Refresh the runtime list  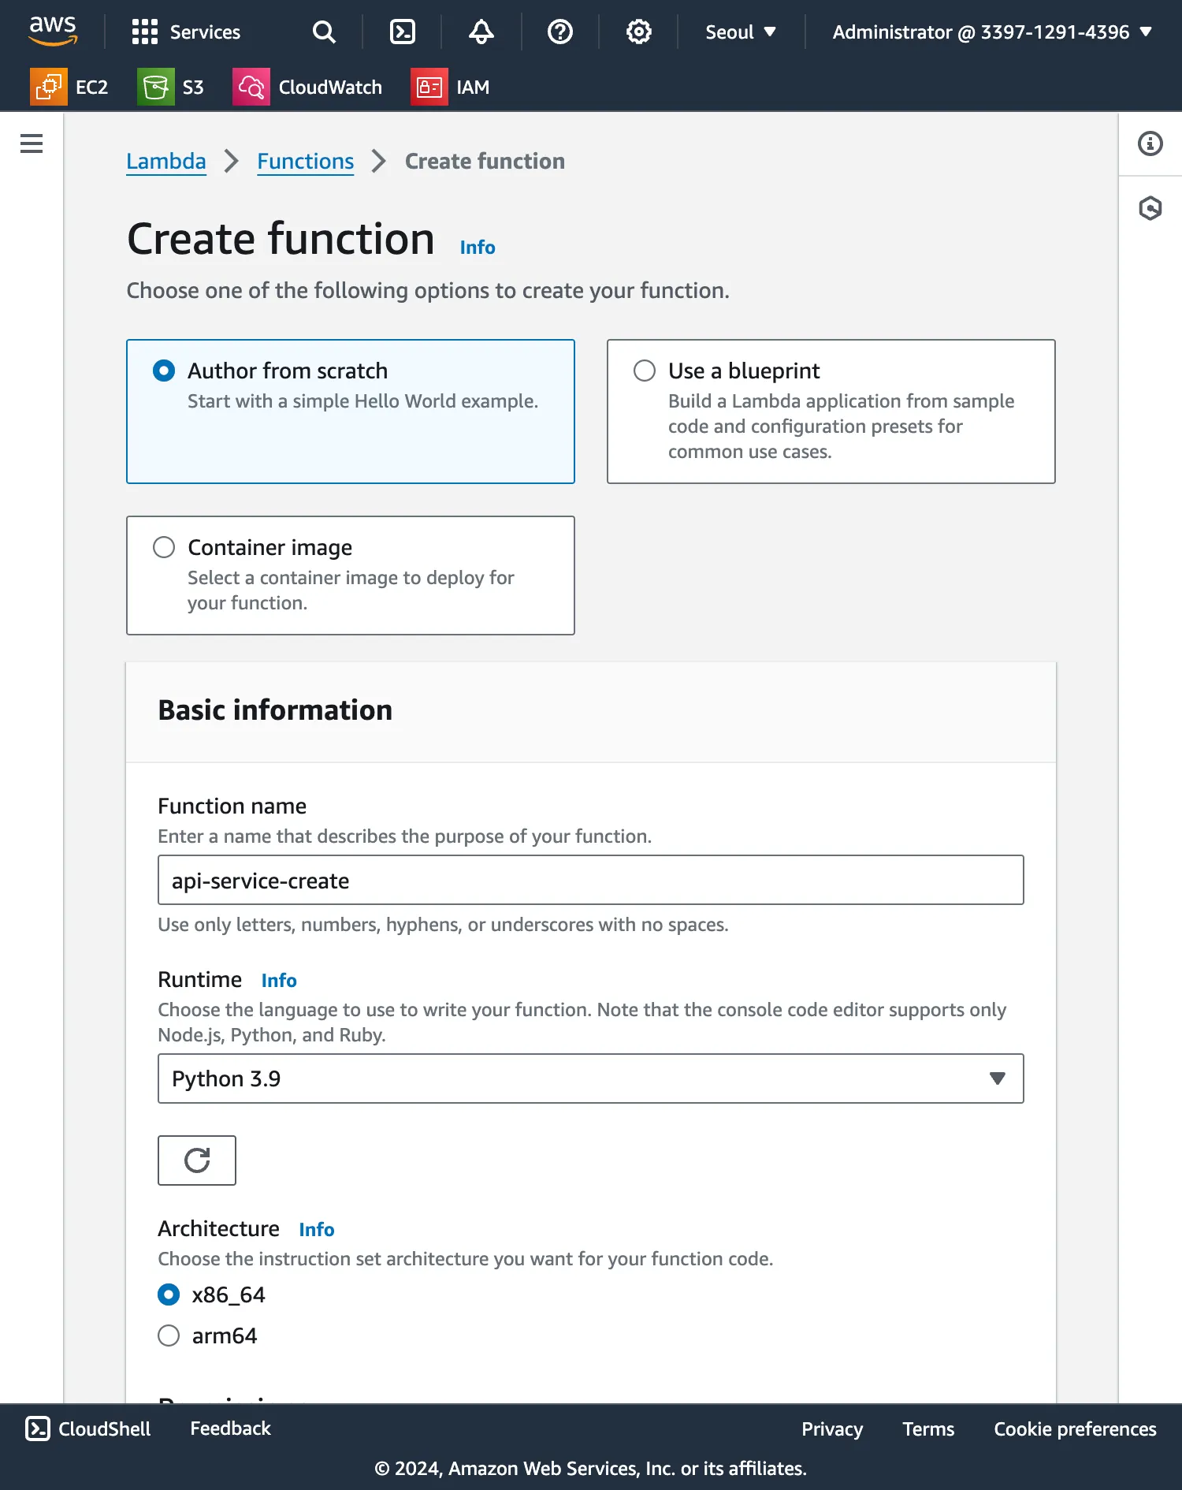[197, 1160]
